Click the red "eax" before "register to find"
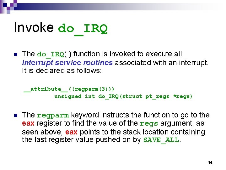This screenshot has height=170, width=226. point(28,123)
